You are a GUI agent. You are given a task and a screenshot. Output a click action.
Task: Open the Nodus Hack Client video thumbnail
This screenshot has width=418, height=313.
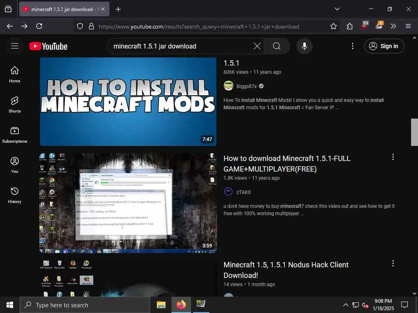click(128, 278)
